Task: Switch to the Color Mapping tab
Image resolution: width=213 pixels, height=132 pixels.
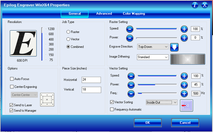Action: click(x=134, y=14)
